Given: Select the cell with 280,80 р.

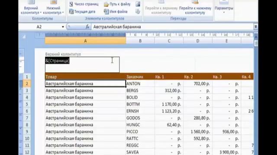Looking at the screenshot, I should click(x=198, y=118).
